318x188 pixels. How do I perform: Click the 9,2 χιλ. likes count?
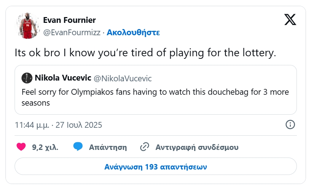(x=45, y=147)
